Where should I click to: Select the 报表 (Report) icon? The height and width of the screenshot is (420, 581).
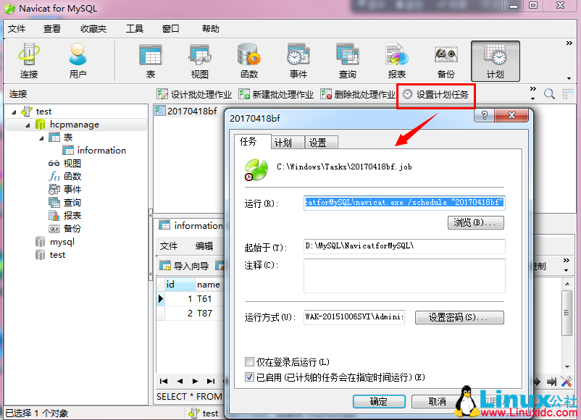tap(396, 61)
